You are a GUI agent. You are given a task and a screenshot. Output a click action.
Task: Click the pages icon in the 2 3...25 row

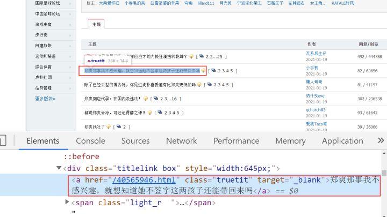click(202, 56)
